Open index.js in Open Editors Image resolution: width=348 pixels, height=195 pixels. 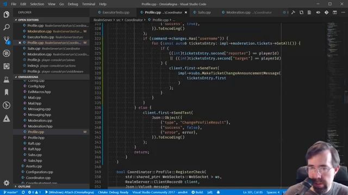(x=52, y=66)
